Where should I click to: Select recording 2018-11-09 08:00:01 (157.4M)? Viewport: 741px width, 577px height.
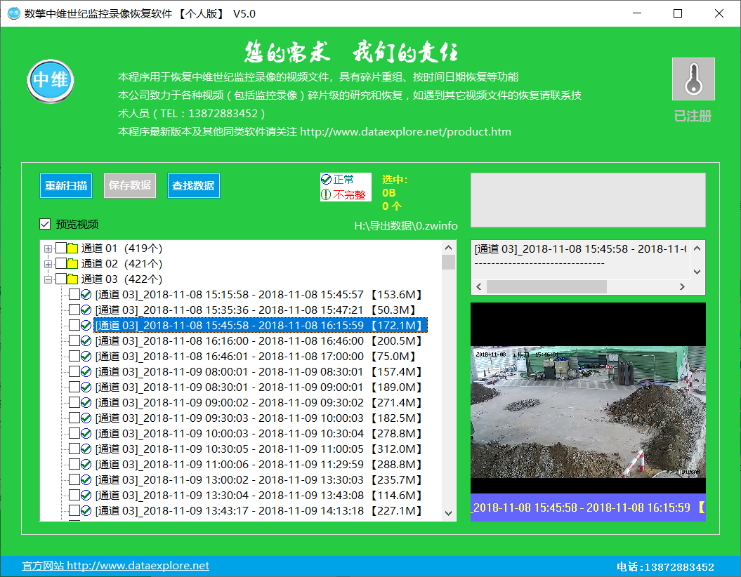[258, 372]
